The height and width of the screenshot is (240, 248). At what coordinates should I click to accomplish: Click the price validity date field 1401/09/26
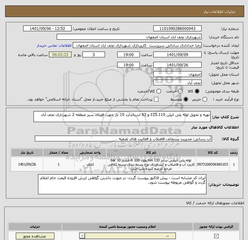(x=177, y=65)
